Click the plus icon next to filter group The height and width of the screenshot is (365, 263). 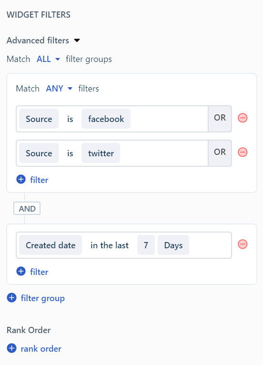coord(11,297)
